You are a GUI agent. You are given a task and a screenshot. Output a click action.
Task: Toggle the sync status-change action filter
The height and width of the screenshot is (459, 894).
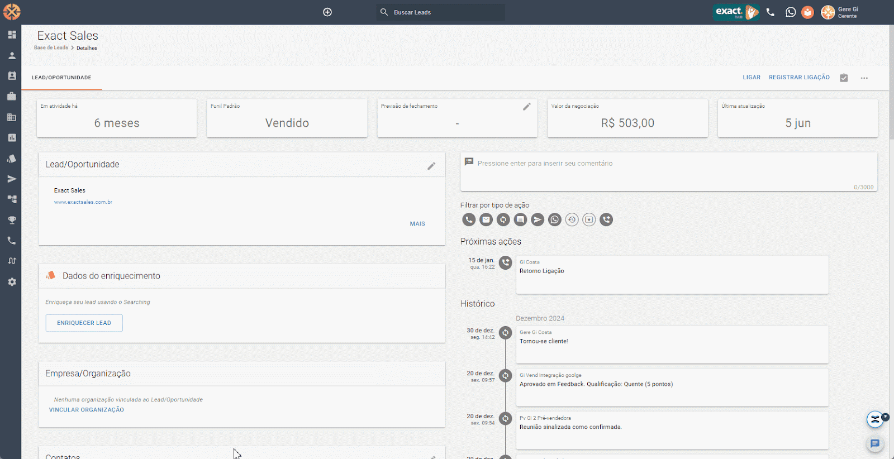pyautogui.click(x=503, y=220)
